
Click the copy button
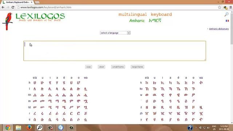88,67
